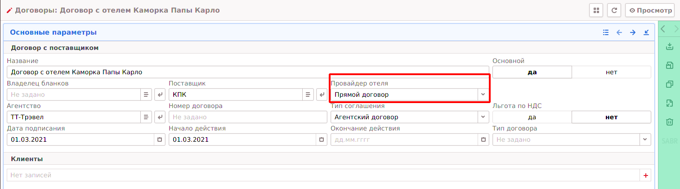Image resolution: width=680 pixels, height=189 pixels.
Task: Click the refresh icon in the header
Action: point(614,10)
